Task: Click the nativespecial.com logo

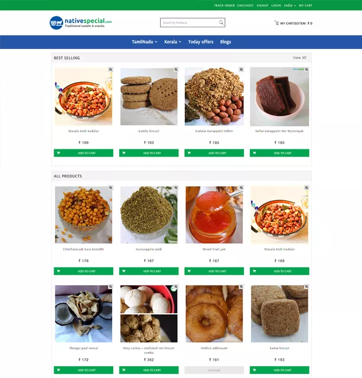Action: [x=81, y=22]
